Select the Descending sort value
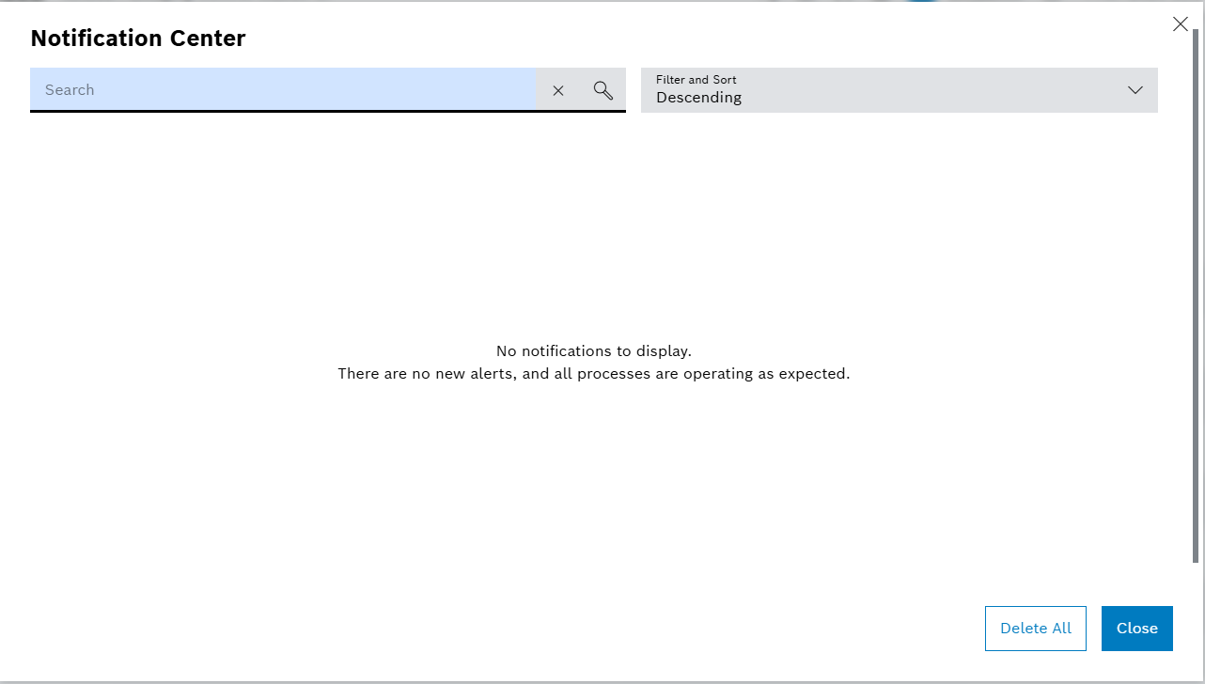The height and width of the screenshot is (684, 1205). pyautogui.click(x=698, y=98)
